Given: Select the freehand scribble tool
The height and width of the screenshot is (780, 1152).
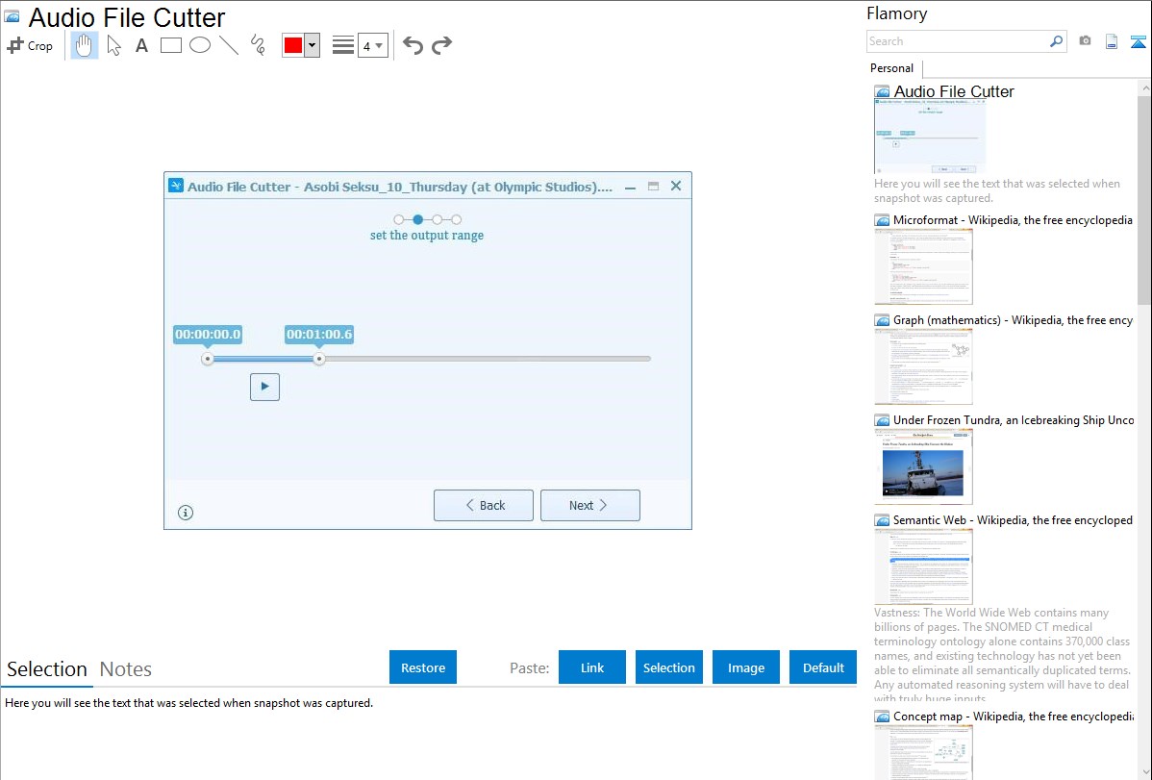Looking at the screenshot, I should [x=258, y=45].
